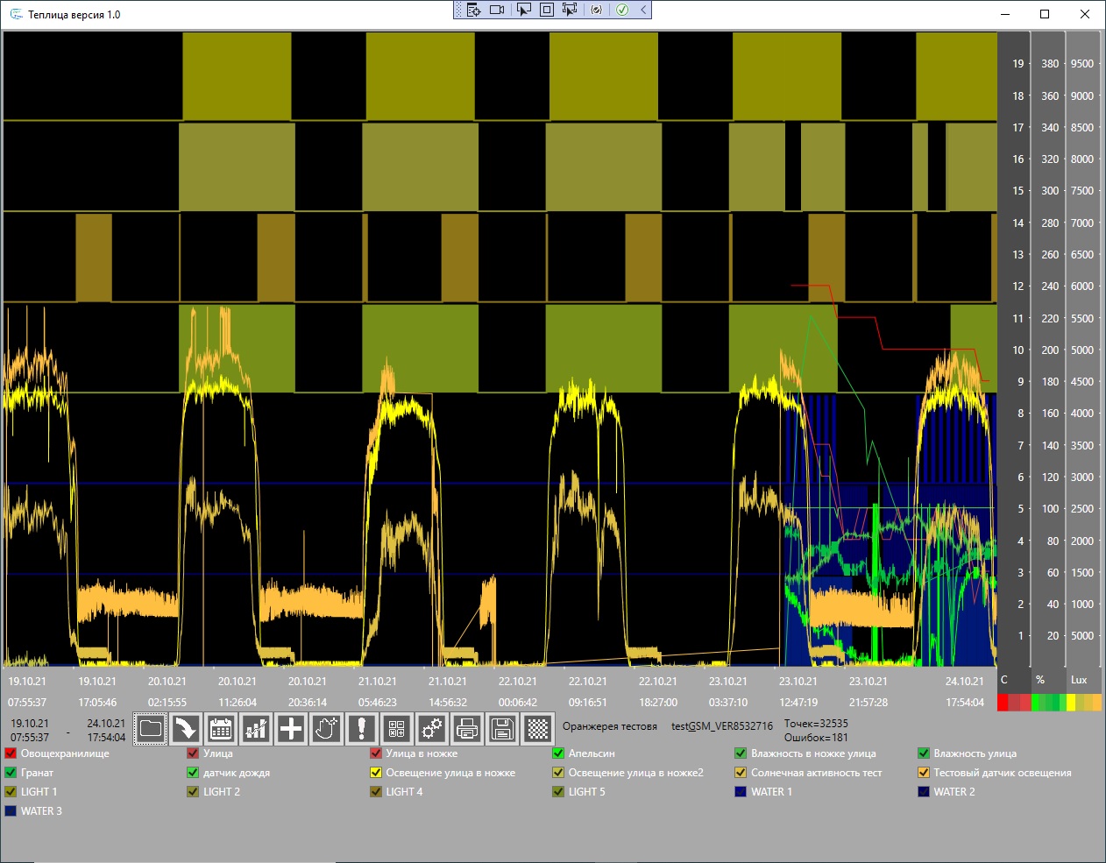
Task: Click the Lux axis label
Action: [1079, 680]
